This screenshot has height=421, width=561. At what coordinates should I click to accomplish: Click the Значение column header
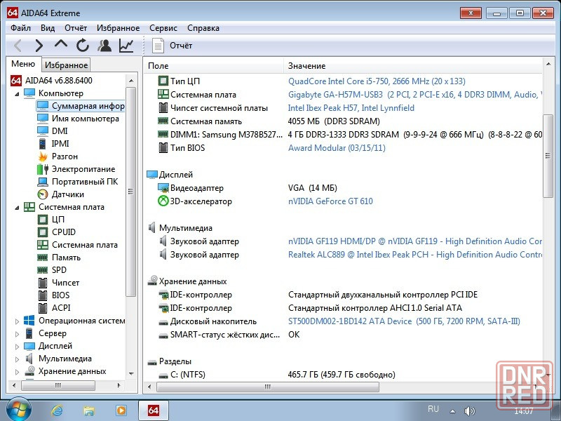point(413,66)
